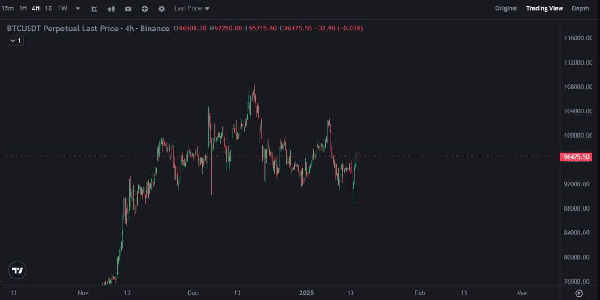Image resolution: width=600 pixels, height=300 pixels.
Task: Select the 1H timeframe button
Action: [x=22, y=8]
